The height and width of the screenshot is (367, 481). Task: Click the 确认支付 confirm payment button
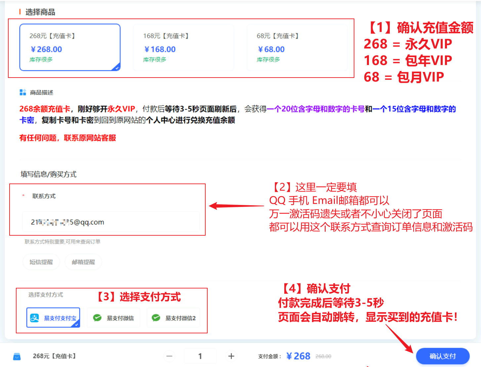(x=443, y=356)
